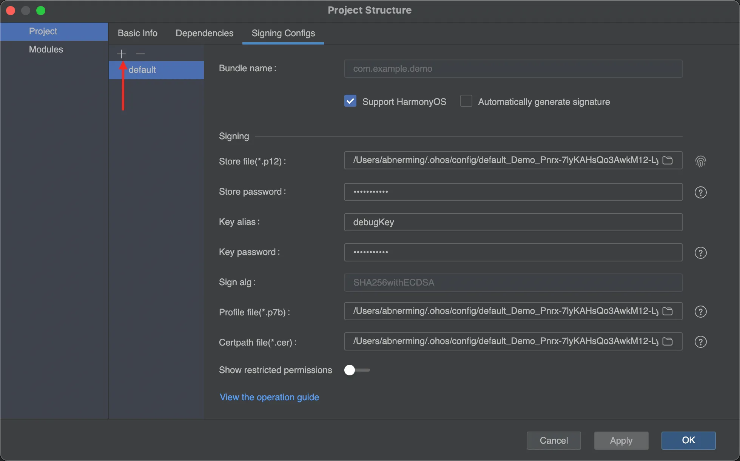
Task: Open the Dependencies tab
Action: coord(204,33)
